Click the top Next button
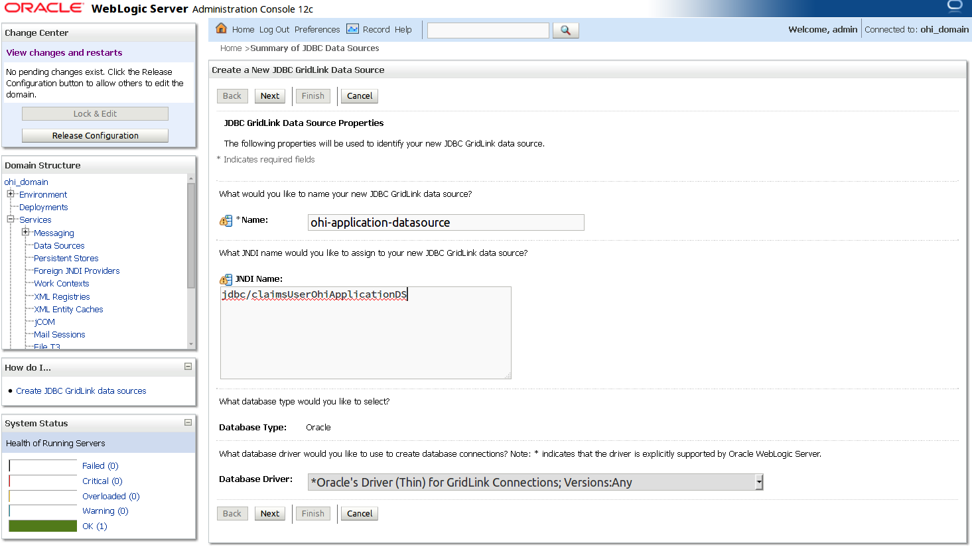 (x=270, y=96)
